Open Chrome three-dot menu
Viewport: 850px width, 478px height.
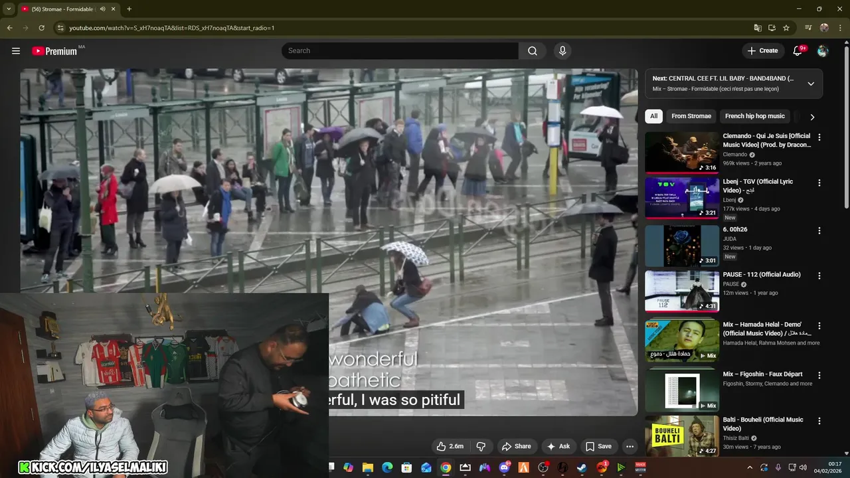point(839,28)
